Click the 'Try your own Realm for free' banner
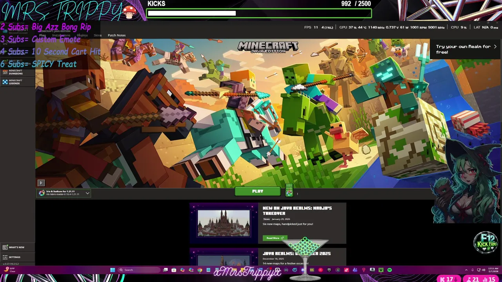 (x=466, y=49)
